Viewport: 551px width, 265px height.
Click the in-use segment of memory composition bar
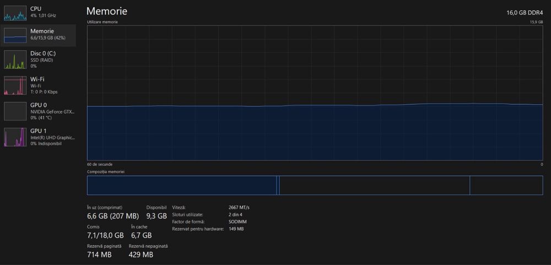pos(182,185)
